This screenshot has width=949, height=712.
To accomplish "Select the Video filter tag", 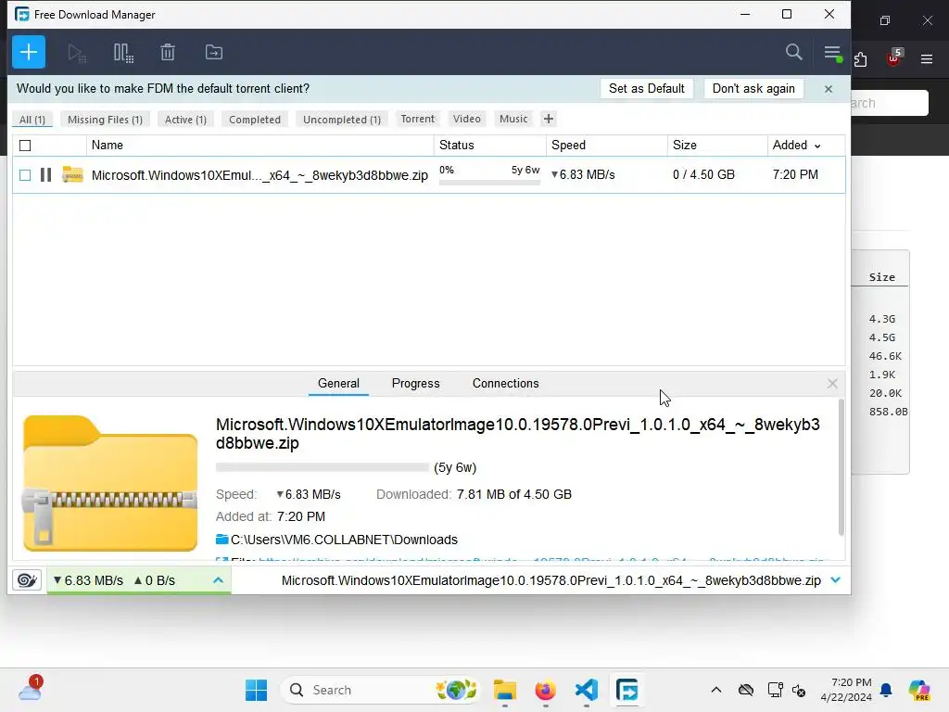I will 467,119.
